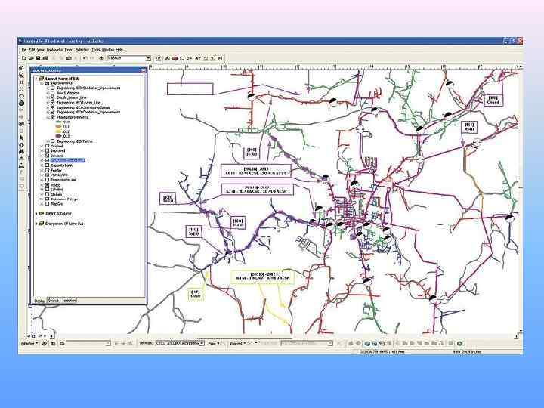Select the Select Elements arrow tool
544x408 pixels.
pyautogui.click(x=21, y=138)
